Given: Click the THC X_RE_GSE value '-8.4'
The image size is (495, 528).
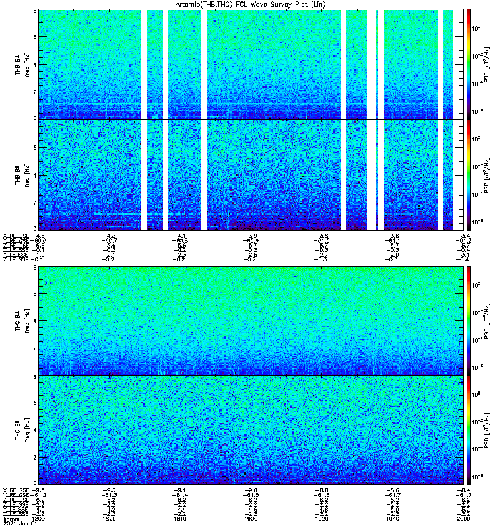Looking at the screenshot, I should coord(464,490).
